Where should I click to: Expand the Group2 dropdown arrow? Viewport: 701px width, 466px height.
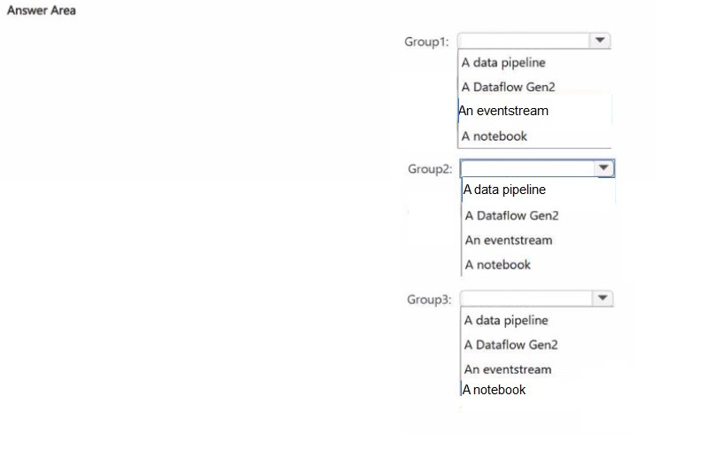604,167
